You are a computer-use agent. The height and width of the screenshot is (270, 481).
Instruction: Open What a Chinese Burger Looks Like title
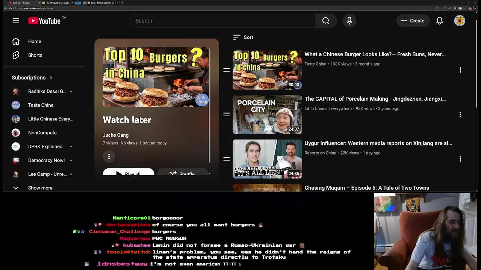tap(375, 54)
